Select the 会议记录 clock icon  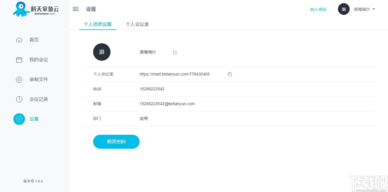pyautogui.click(x=19, y=99)
